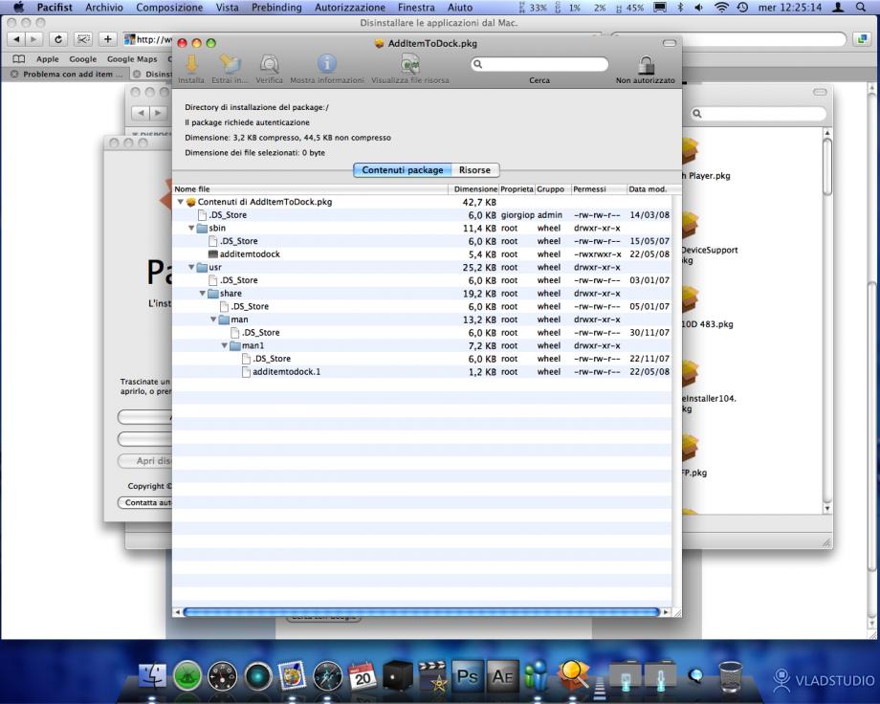
Task: Collapse Contenuti di AddItemToDock.pkg root triangle
Action: point(181,202)
